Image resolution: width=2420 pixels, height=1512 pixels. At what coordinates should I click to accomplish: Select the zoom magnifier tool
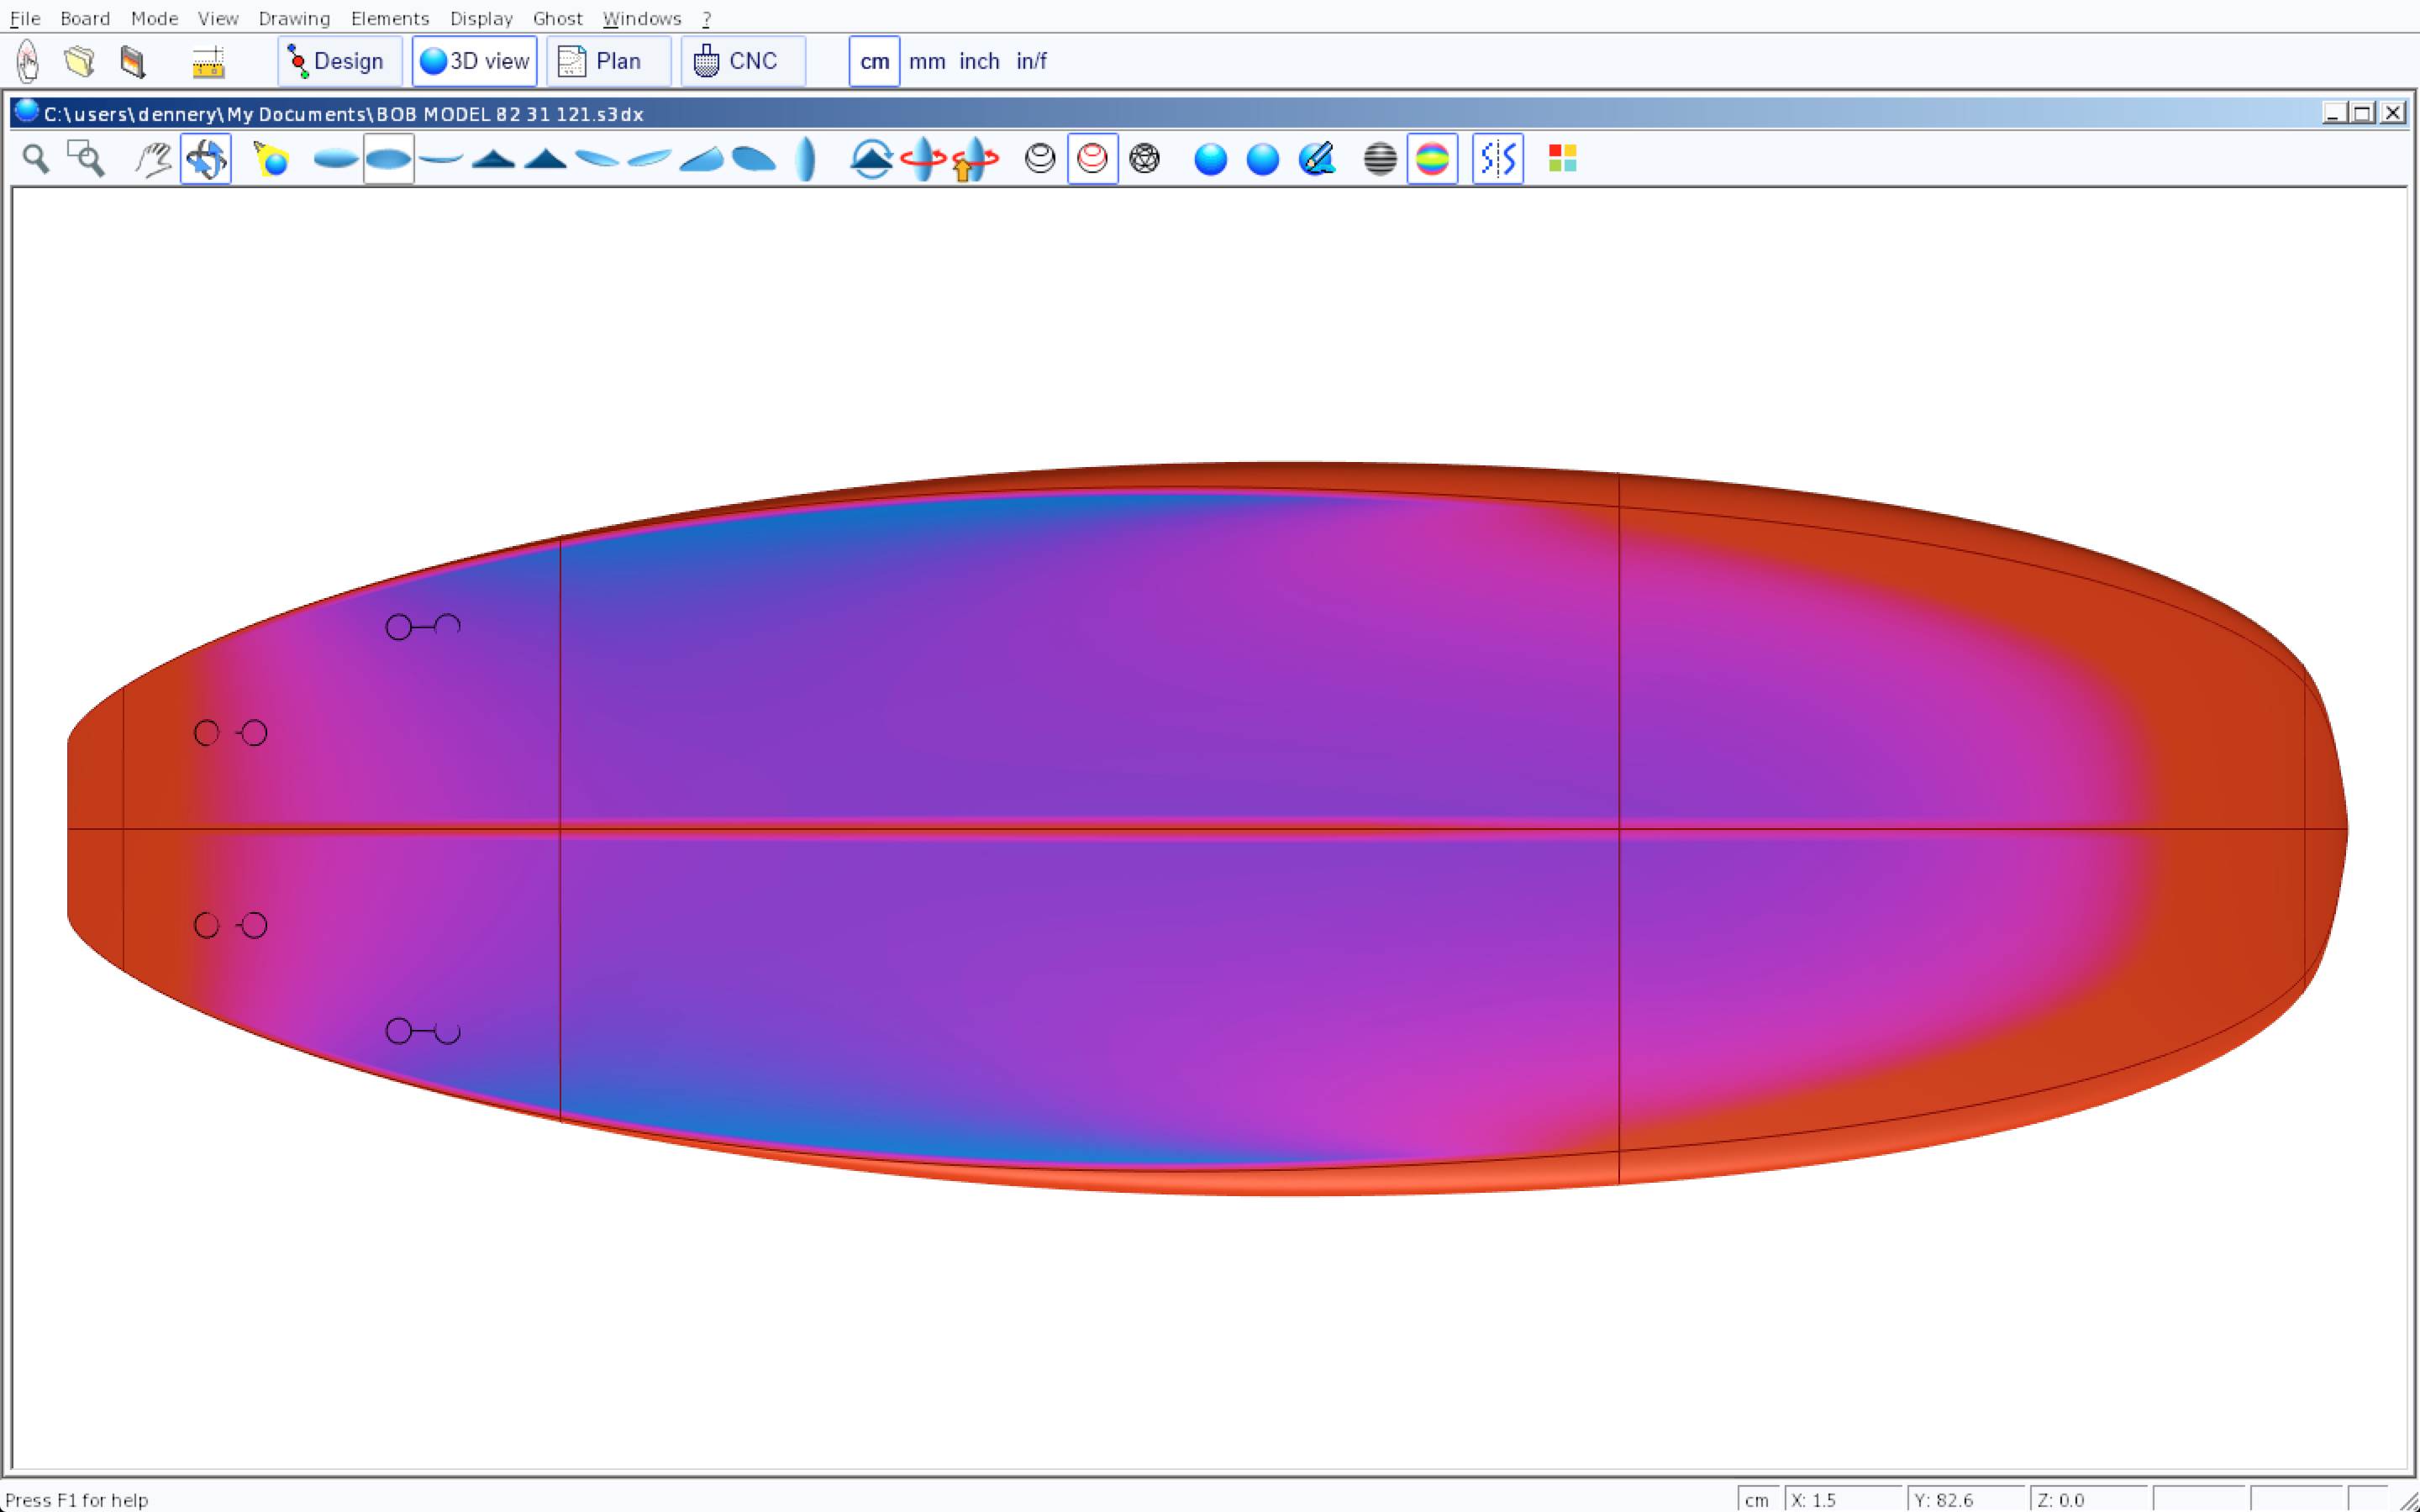(36, 159)
